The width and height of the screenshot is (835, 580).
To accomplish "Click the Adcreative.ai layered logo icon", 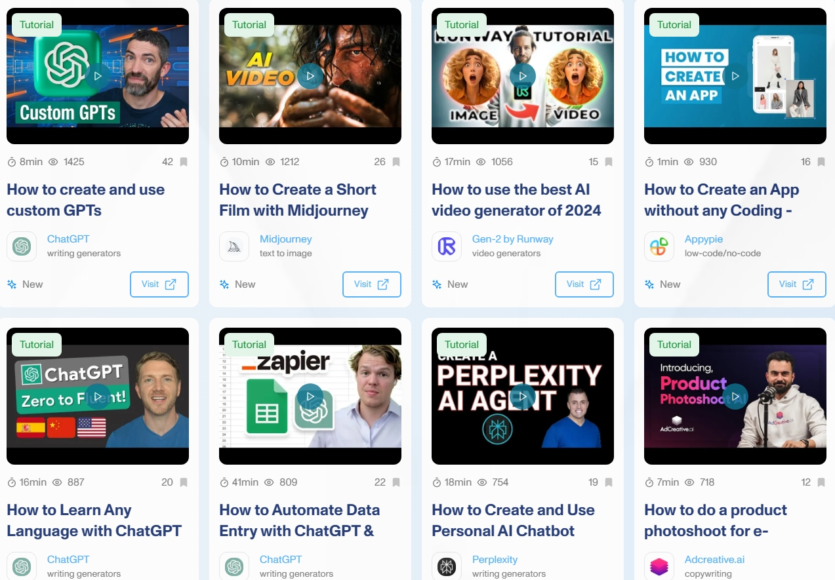I will click(659, 566).
